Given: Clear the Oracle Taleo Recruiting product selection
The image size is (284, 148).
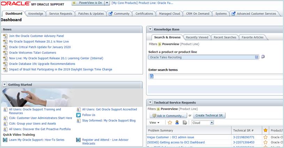Looking at the screenshot, I should 256,57.
